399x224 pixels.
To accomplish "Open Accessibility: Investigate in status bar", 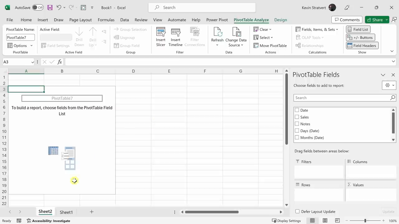I will click(x=49, y=221).
